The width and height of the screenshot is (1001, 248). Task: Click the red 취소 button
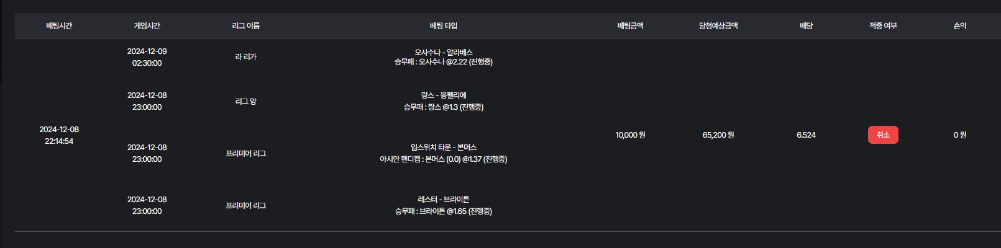tap(882, 135)
